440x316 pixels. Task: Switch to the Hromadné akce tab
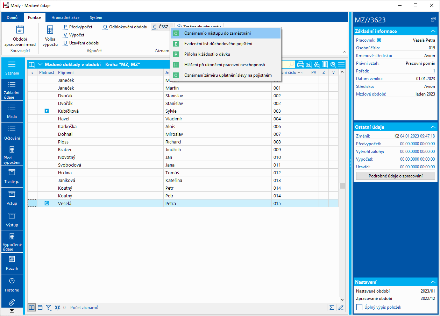65,17
